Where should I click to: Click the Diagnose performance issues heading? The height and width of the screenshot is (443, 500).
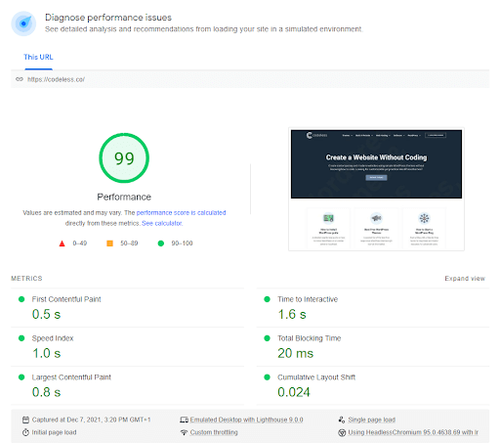(x=108, y=18)
